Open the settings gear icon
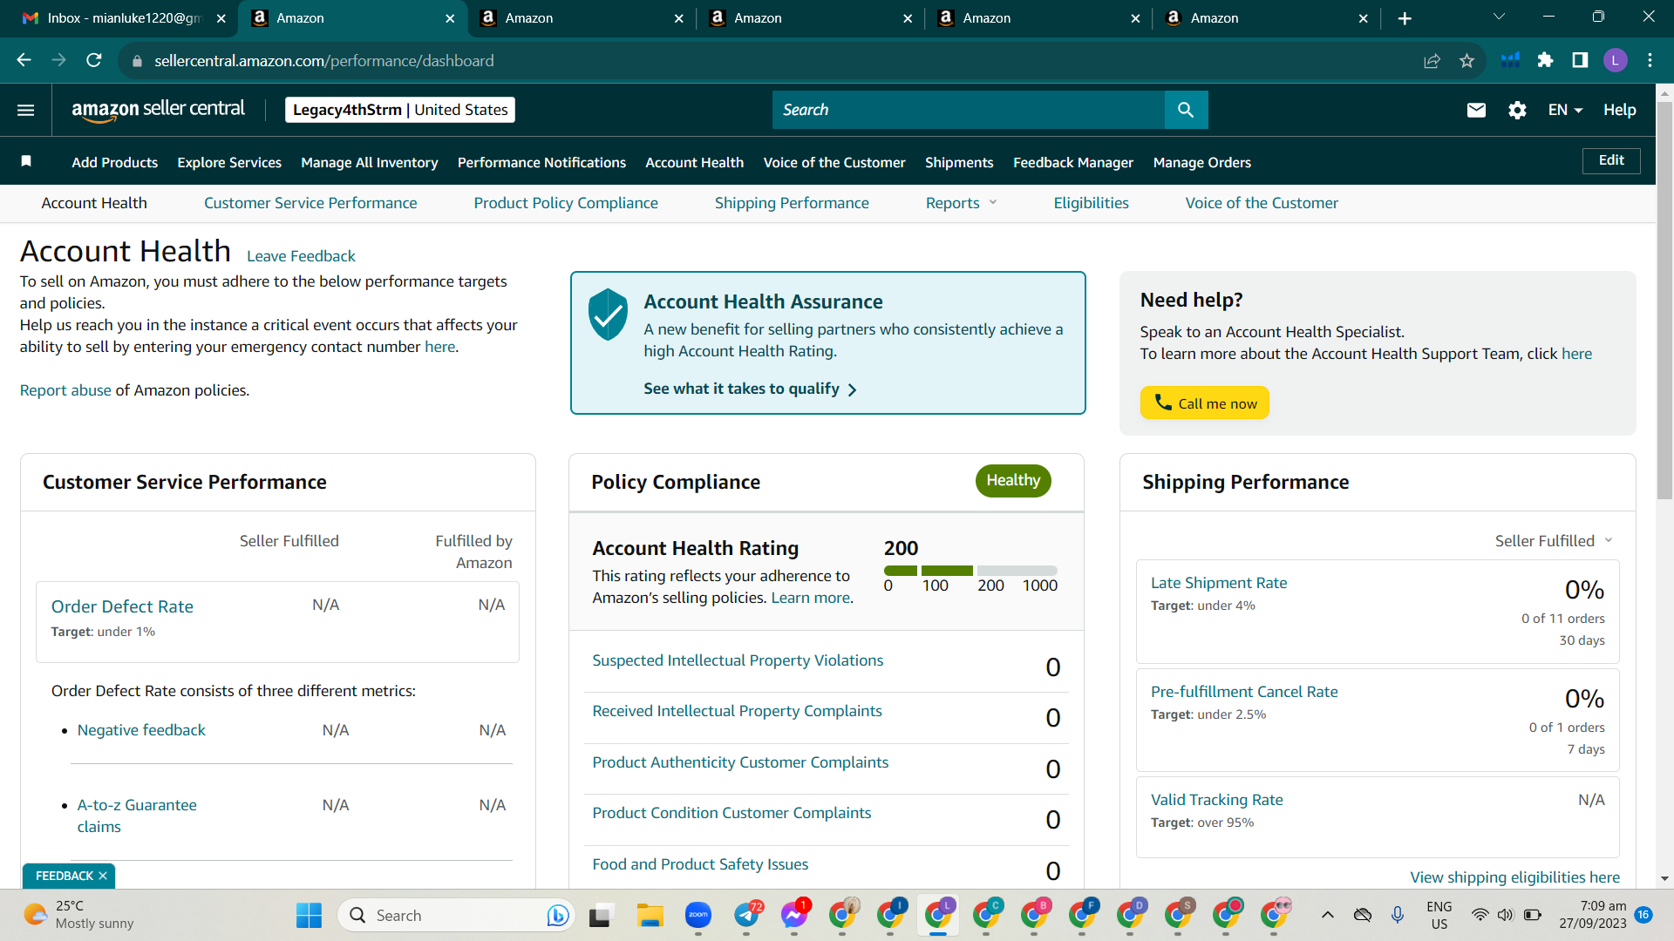This screenshot has width=1674, height=941. click(x=1517, y=110)
